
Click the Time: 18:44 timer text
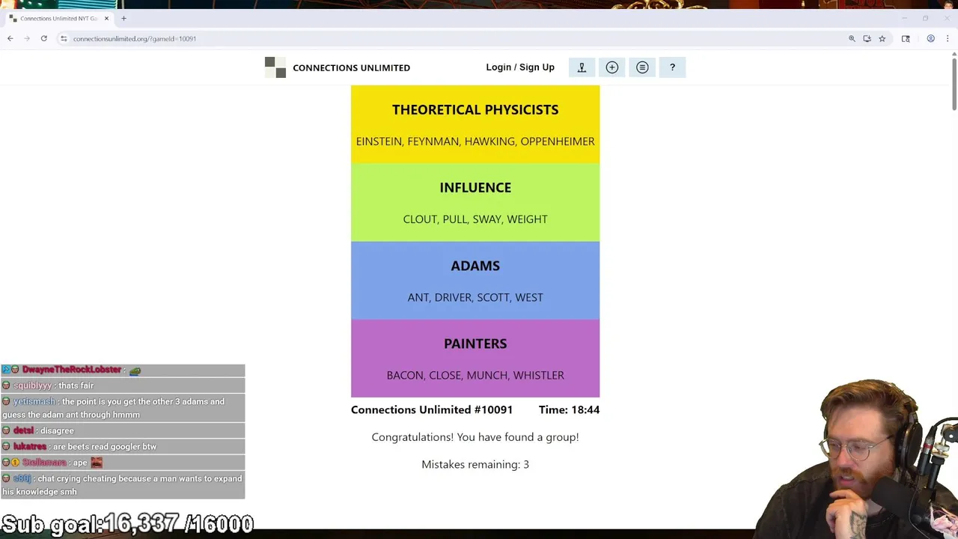click(569, 409)
